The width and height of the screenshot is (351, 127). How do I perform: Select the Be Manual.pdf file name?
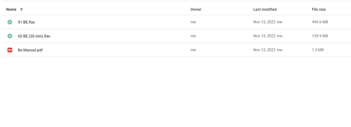click(x=30, y=50)
